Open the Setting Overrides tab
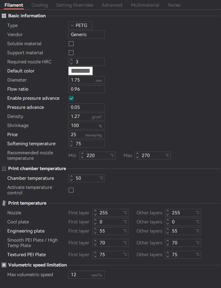Image resolution: width=221 pixels, height=288 pixels. pos(75,5)
